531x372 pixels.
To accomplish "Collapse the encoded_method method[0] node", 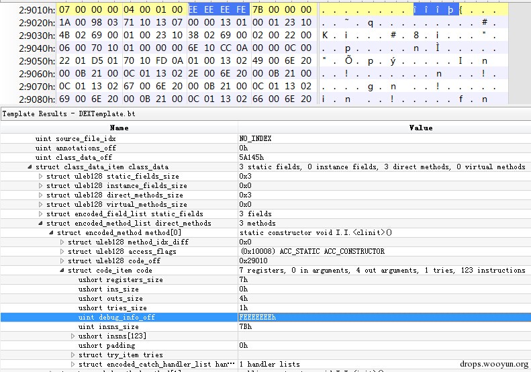I will [x=52, y=233].
